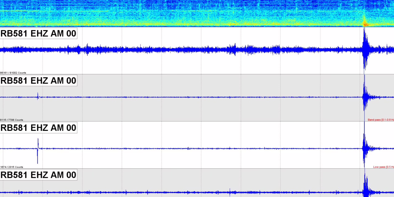
Task: Click the 1674 / 2315 Counts readout
Action: pos(12,167)
